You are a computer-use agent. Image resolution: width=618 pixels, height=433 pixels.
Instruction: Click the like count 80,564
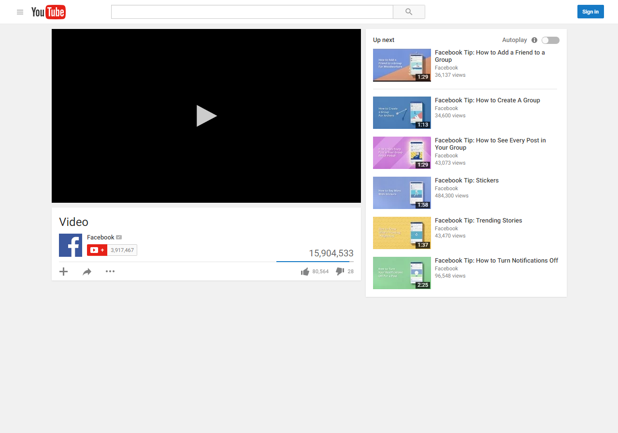320,272
